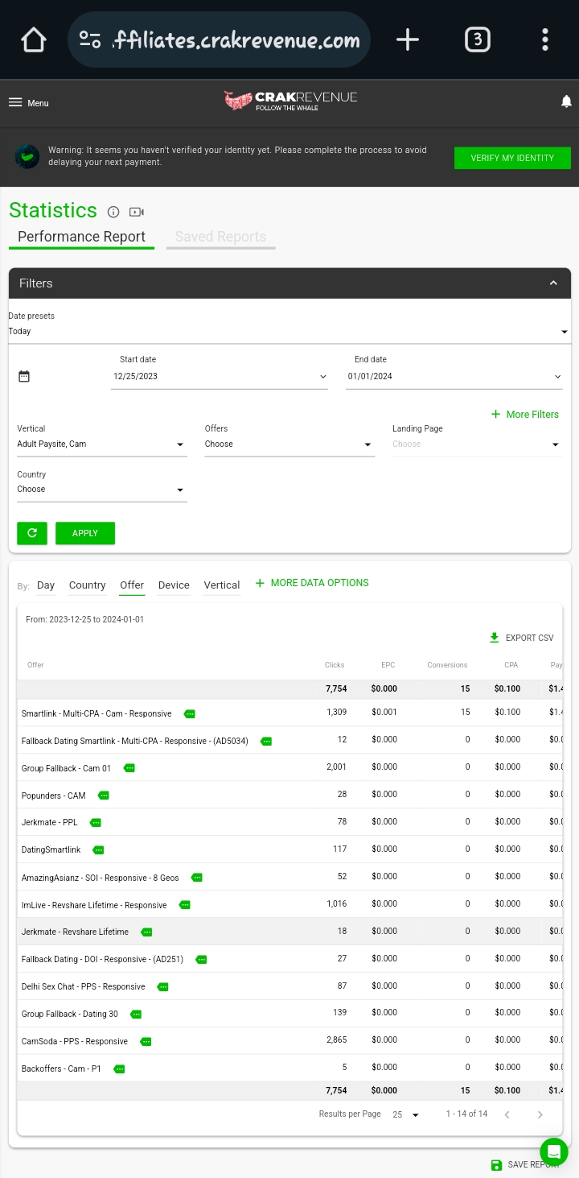Switch to Performance Report tab
Image resolution: width=579 pixels, height=1178 pixels.
(81, 237)
